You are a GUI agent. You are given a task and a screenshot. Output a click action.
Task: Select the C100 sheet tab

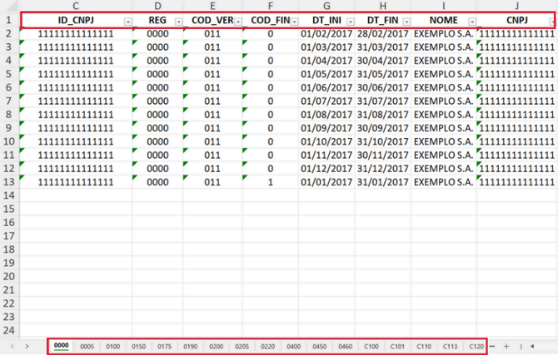click(371, 345)
